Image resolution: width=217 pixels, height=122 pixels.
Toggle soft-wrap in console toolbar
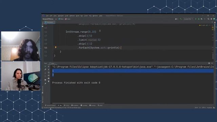click(48, 73)
